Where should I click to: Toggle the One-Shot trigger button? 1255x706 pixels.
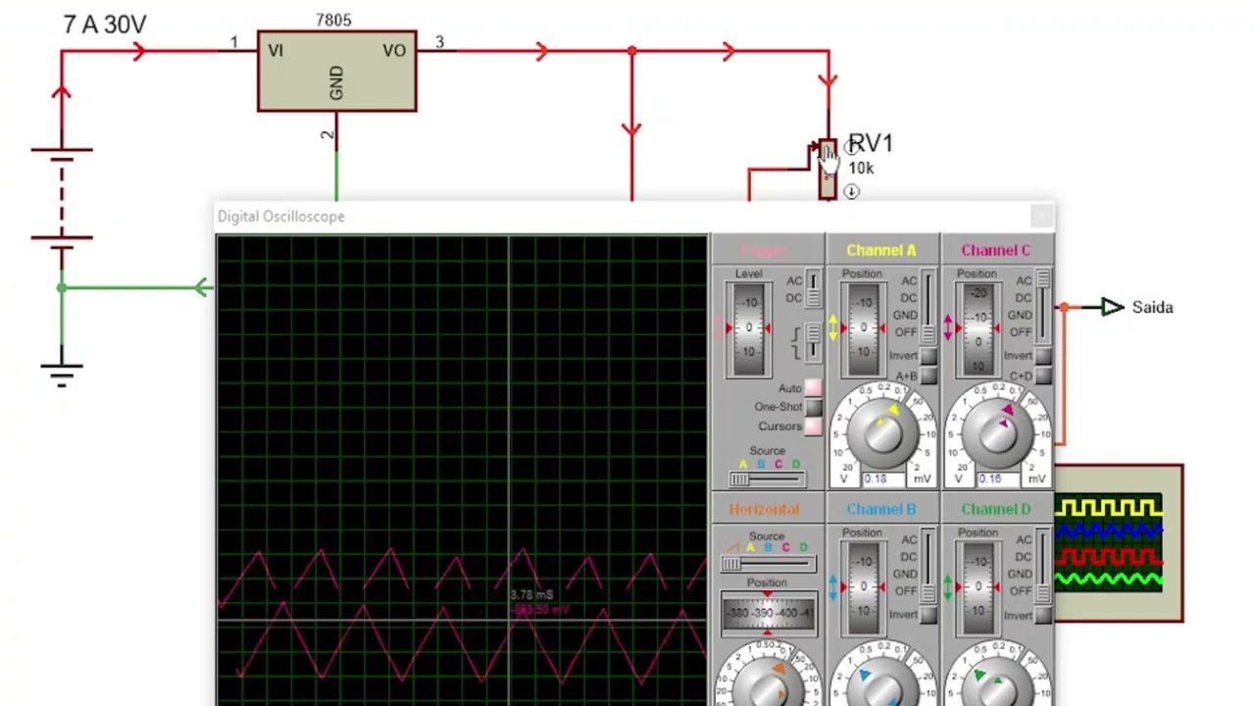click(x=813, y=407)
